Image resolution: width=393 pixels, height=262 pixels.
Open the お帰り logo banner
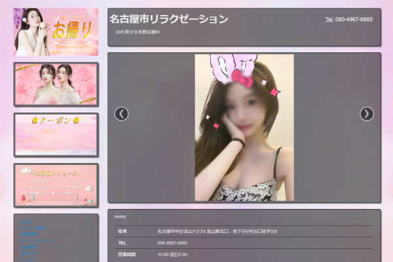pyautogui.click(x=56, y=31)
